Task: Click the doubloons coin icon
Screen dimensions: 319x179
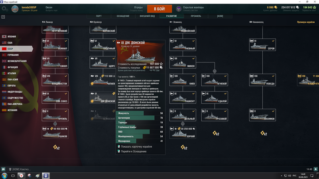Action: pyautogui.click(x=276, y=7)
